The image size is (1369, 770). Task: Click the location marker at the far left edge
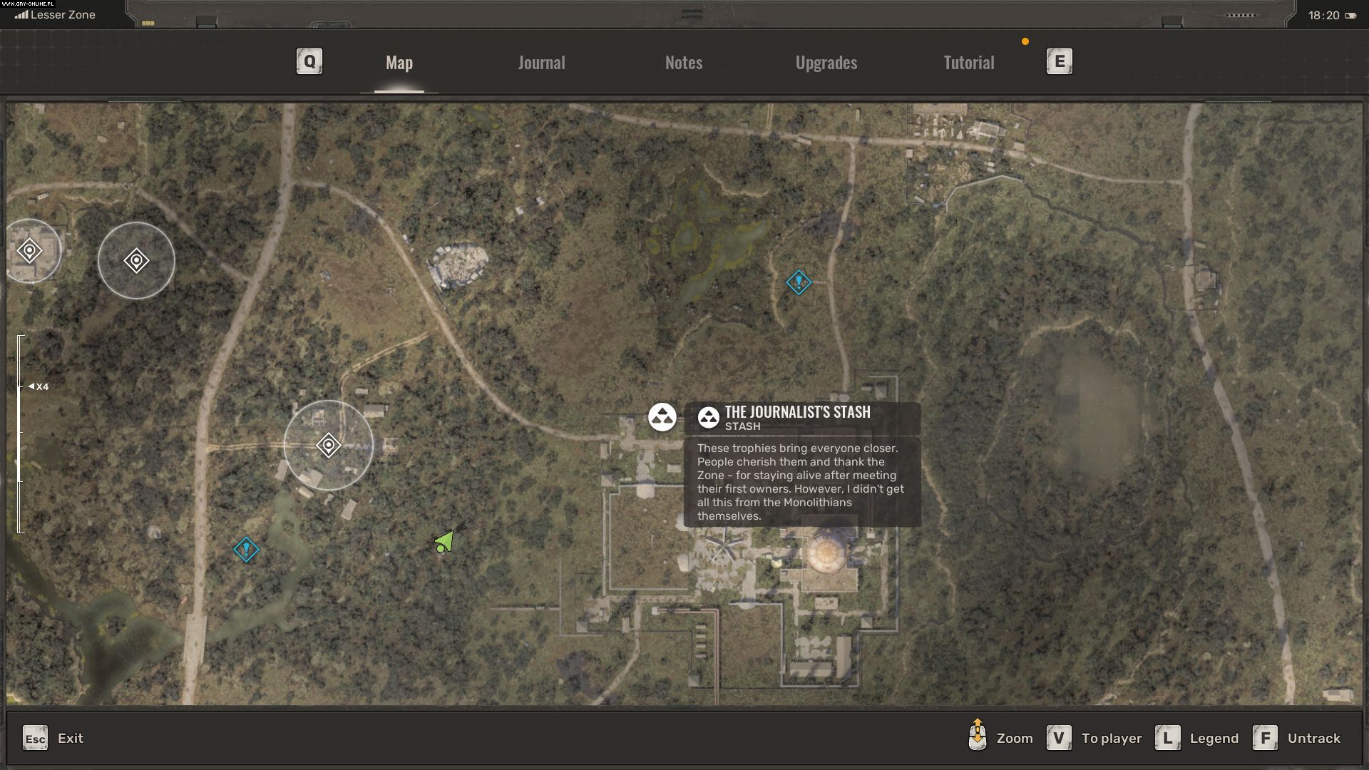[29, 251]
